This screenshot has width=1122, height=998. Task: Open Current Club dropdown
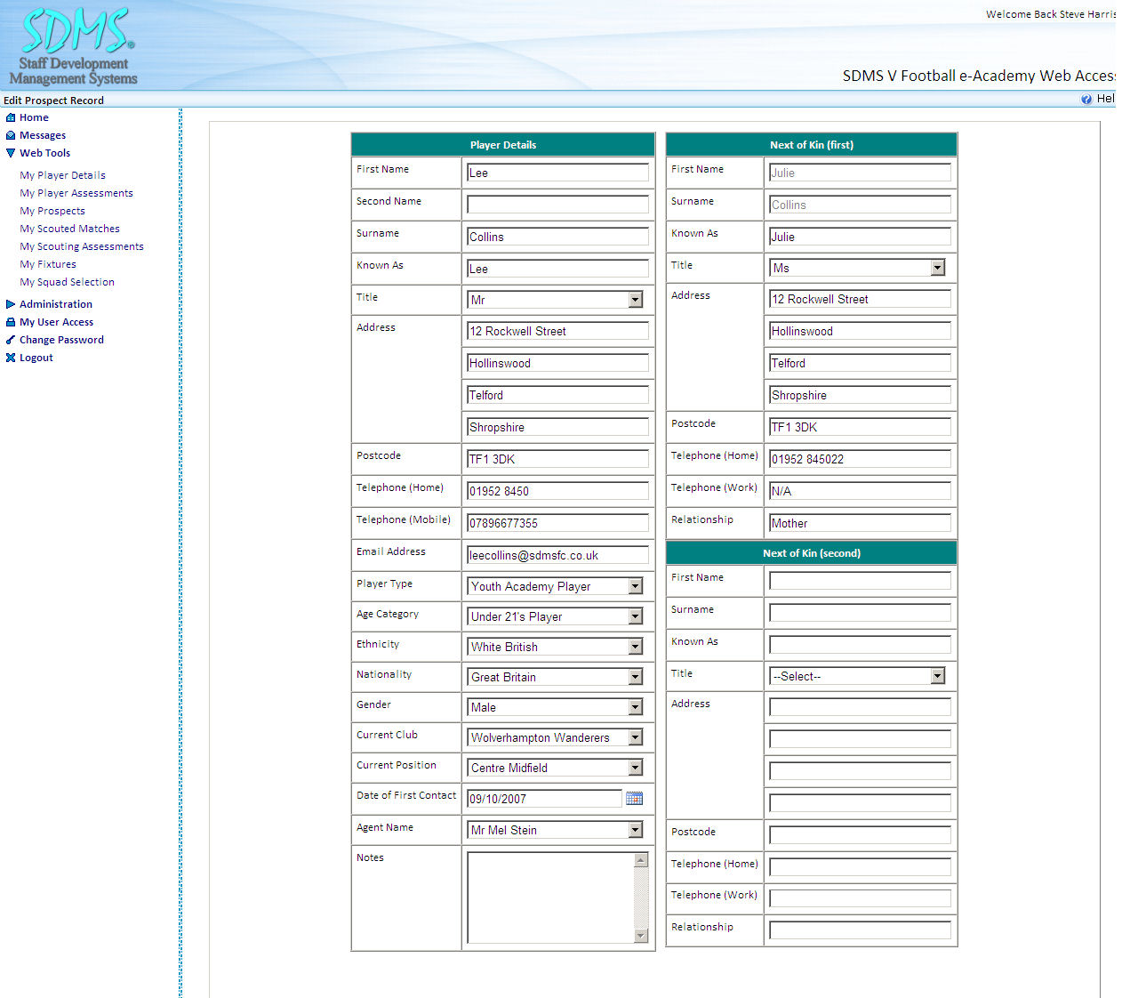click(556, 737)
